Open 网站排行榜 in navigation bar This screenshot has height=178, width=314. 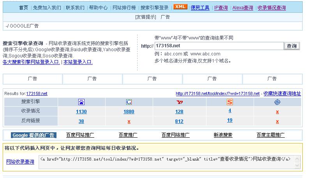(124, 8)
